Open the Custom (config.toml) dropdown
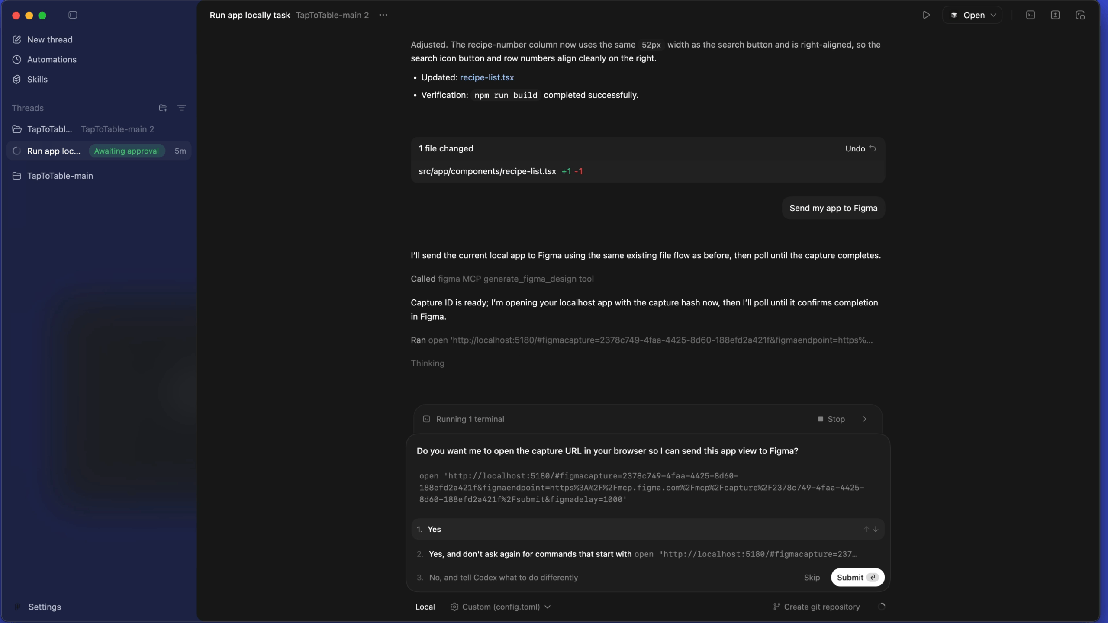This screenshot has height=623, width=1108. (x=501, y=607)
